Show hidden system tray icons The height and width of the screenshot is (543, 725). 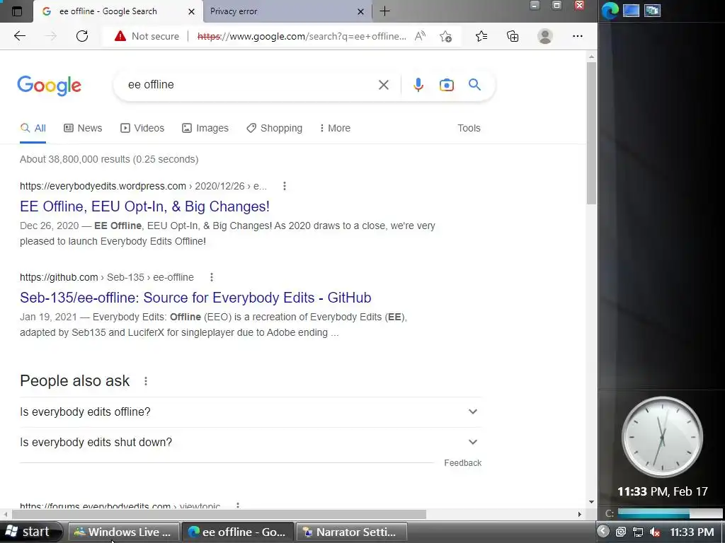(x=603, y=532)
